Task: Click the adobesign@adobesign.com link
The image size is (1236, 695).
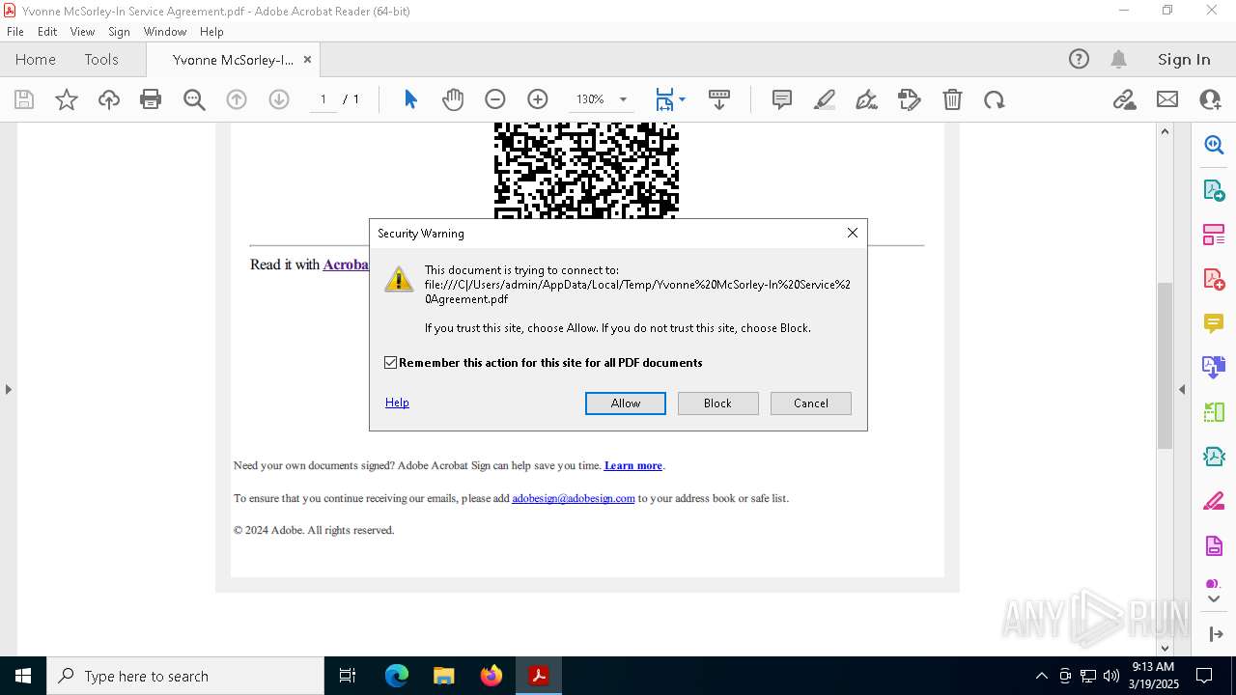Action: coord(574,498)
